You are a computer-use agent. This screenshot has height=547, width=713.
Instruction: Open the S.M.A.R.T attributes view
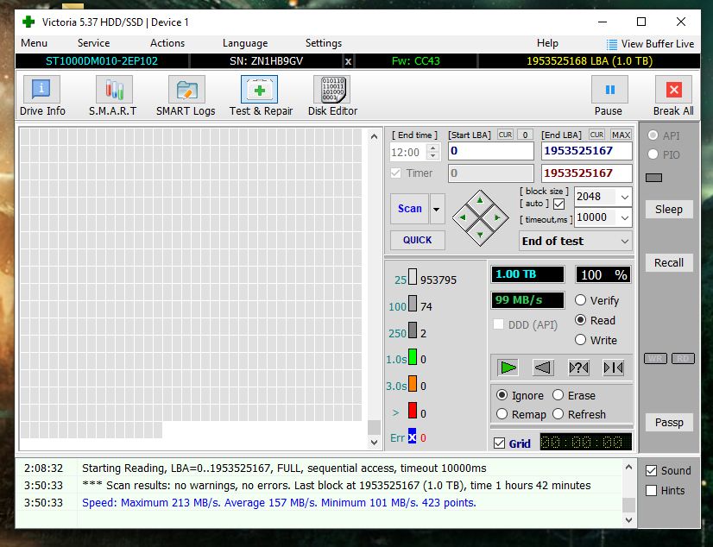pos(114,90)
